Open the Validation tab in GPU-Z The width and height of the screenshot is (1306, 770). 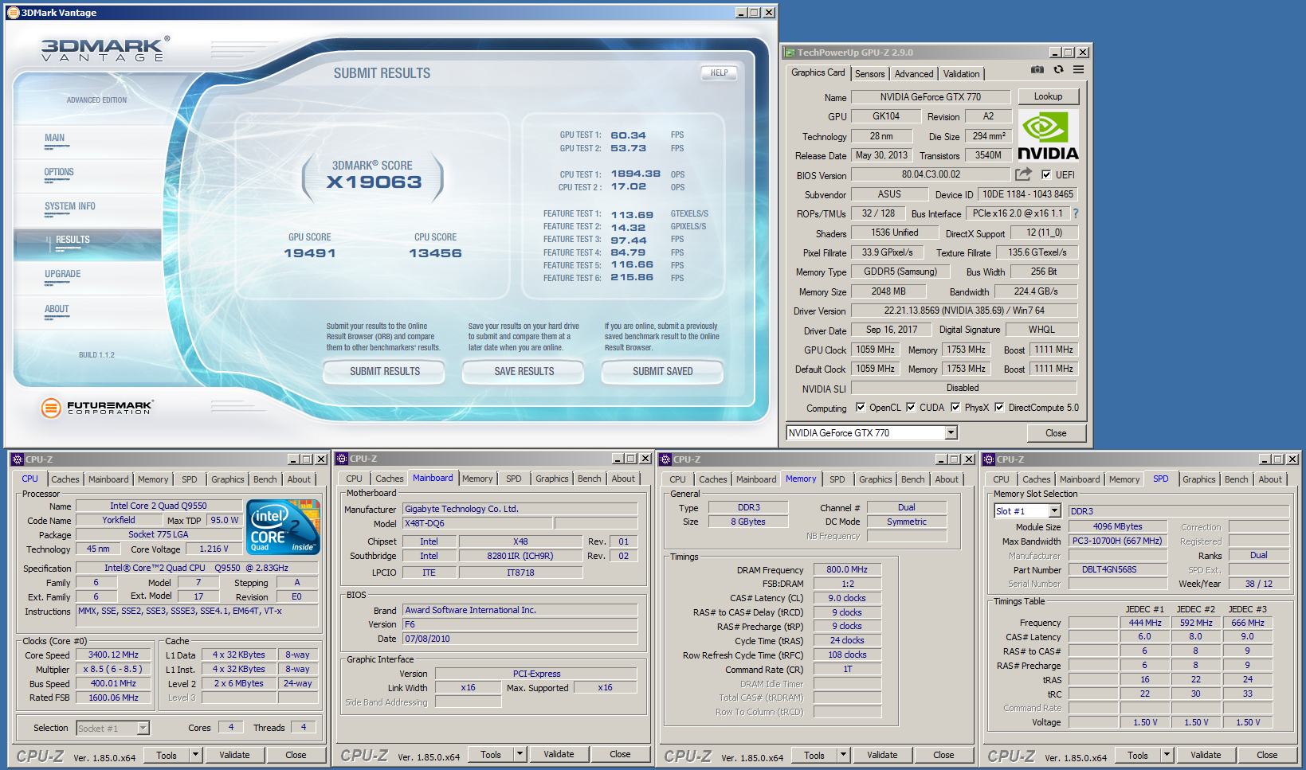tap(962, 74)
